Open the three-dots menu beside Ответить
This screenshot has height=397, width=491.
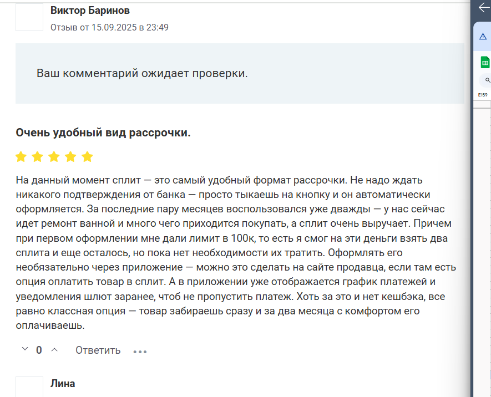140,352
